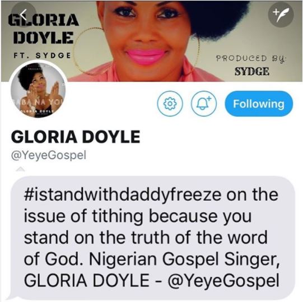Collapse the small up caret below handle
The height and width of the screenshot is (302, 303).
tap(21, 169)
